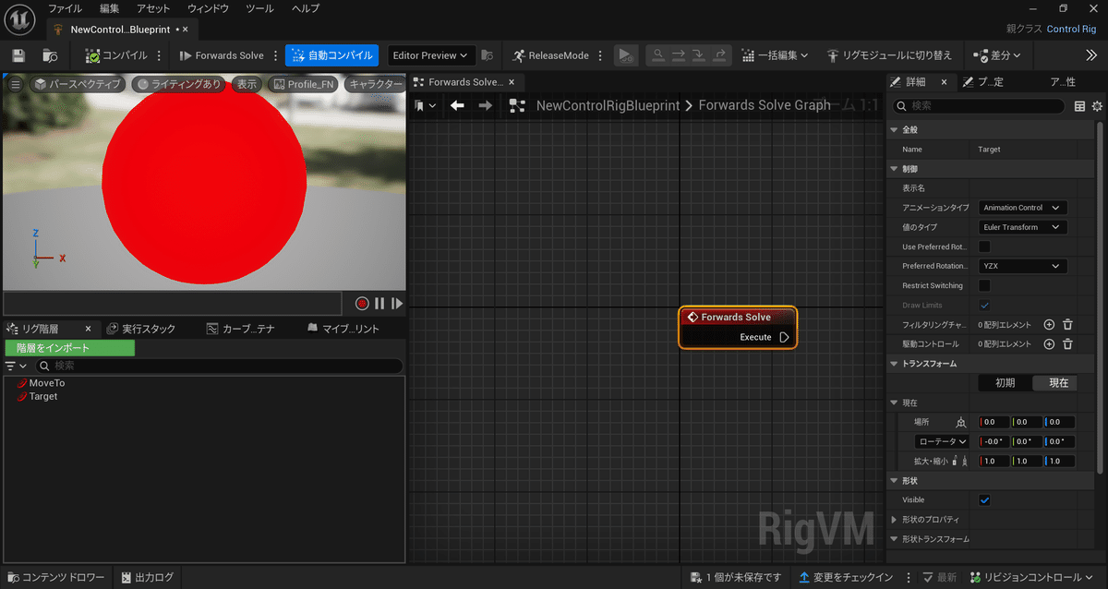1108x589 pixels.
Task: Click the rig hierarchy search field
Action: 218,366
